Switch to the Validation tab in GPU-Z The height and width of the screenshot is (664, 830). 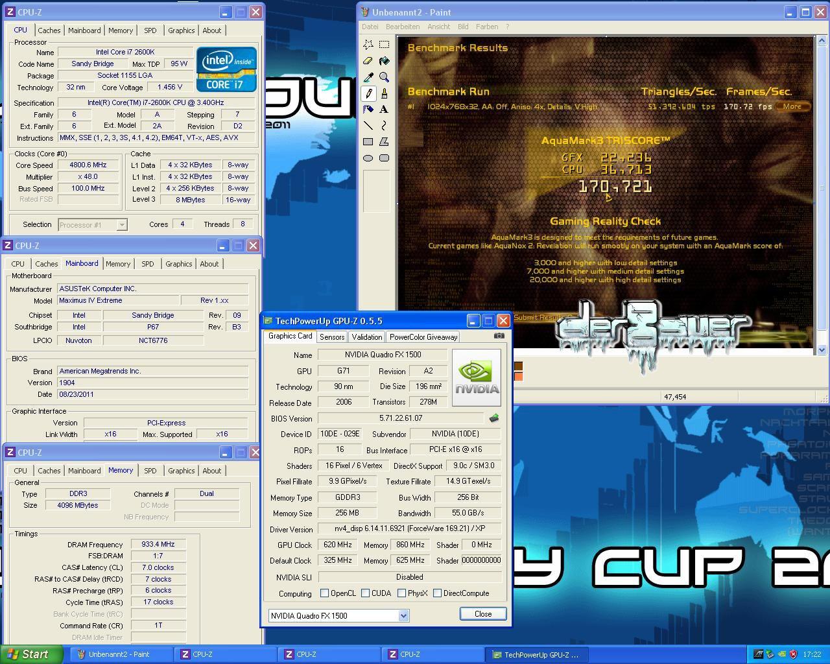point(367,337)
